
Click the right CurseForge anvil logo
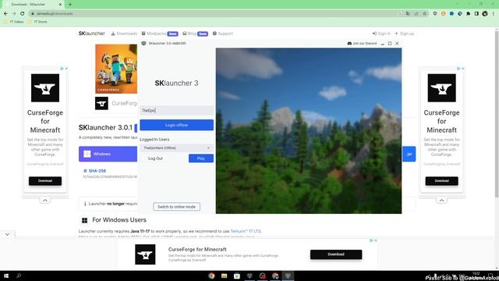pos(442,88)
